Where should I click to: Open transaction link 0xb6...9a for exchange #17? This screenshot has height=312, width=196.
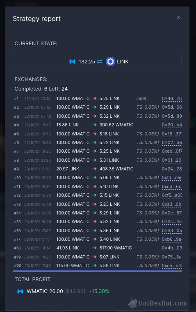point(172,240)
